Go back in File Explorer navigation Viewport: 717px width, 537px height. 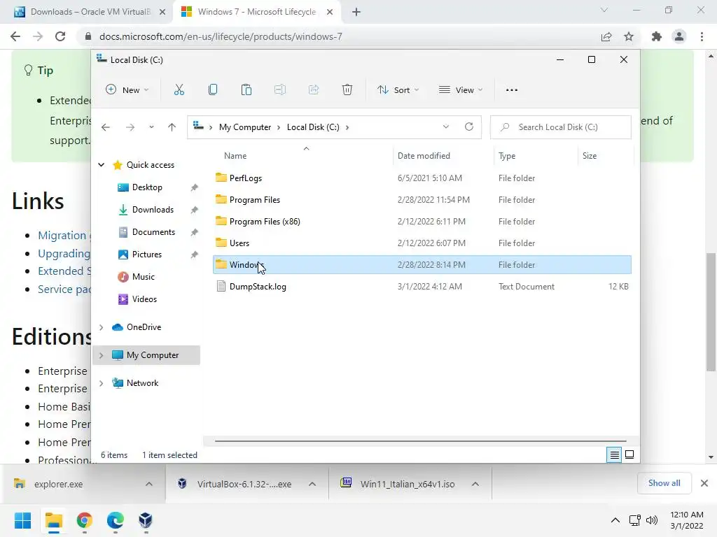pos(106,127)
